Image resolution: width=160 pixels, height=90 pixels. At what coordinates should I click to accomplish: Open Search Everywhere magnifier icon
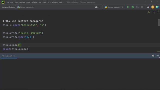tap(148, 7)
